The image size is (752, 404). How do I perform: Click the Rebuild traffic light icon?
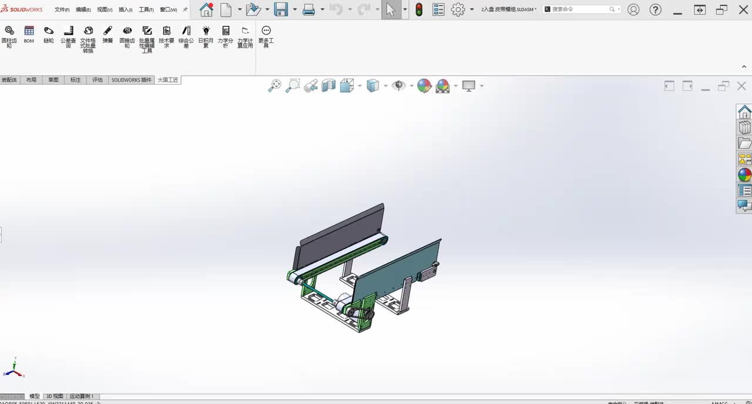coord(419,9)
